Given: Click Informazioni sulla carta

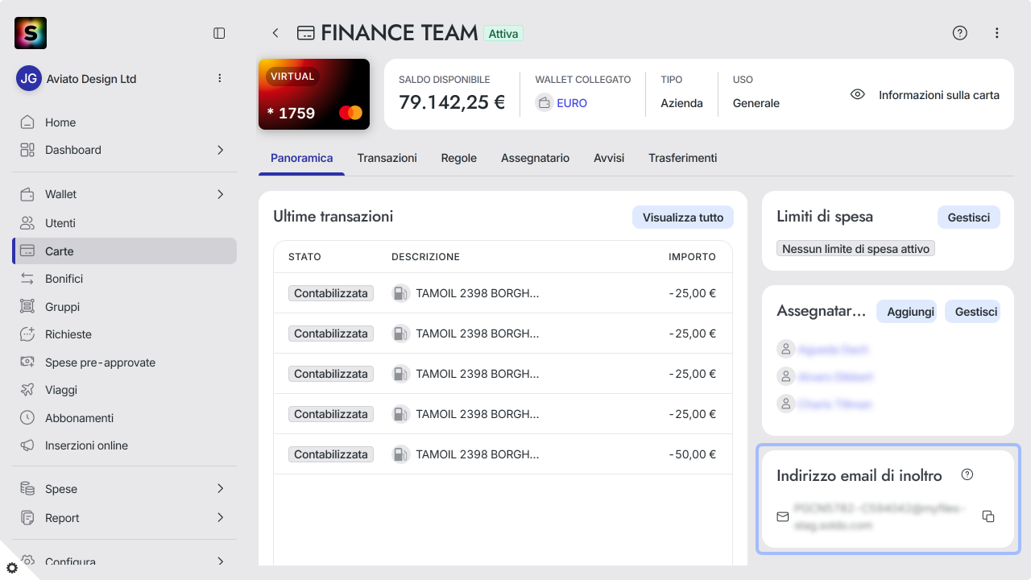Looking at the screenshot, I should tap(939, 95).
